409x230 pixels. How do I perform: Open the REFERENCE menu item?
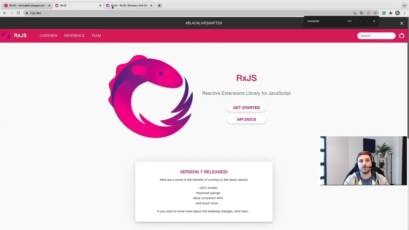[x=74, y=36]
